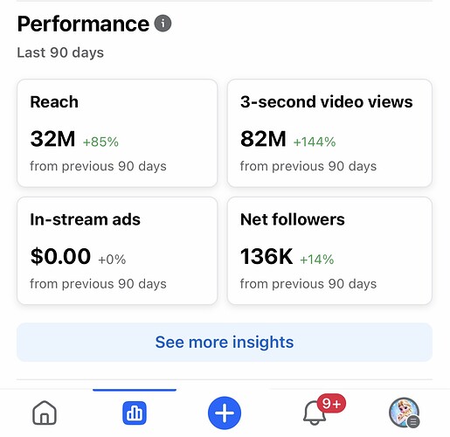Tap the Performance info icon
The height and width of the screenshot is (437, 450).
click(163, 23)
